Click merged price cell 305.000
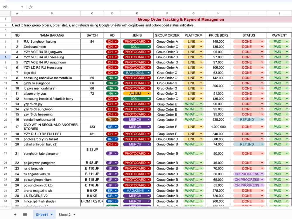The height and width of the screenshot is (219, 292). (218, 86)
